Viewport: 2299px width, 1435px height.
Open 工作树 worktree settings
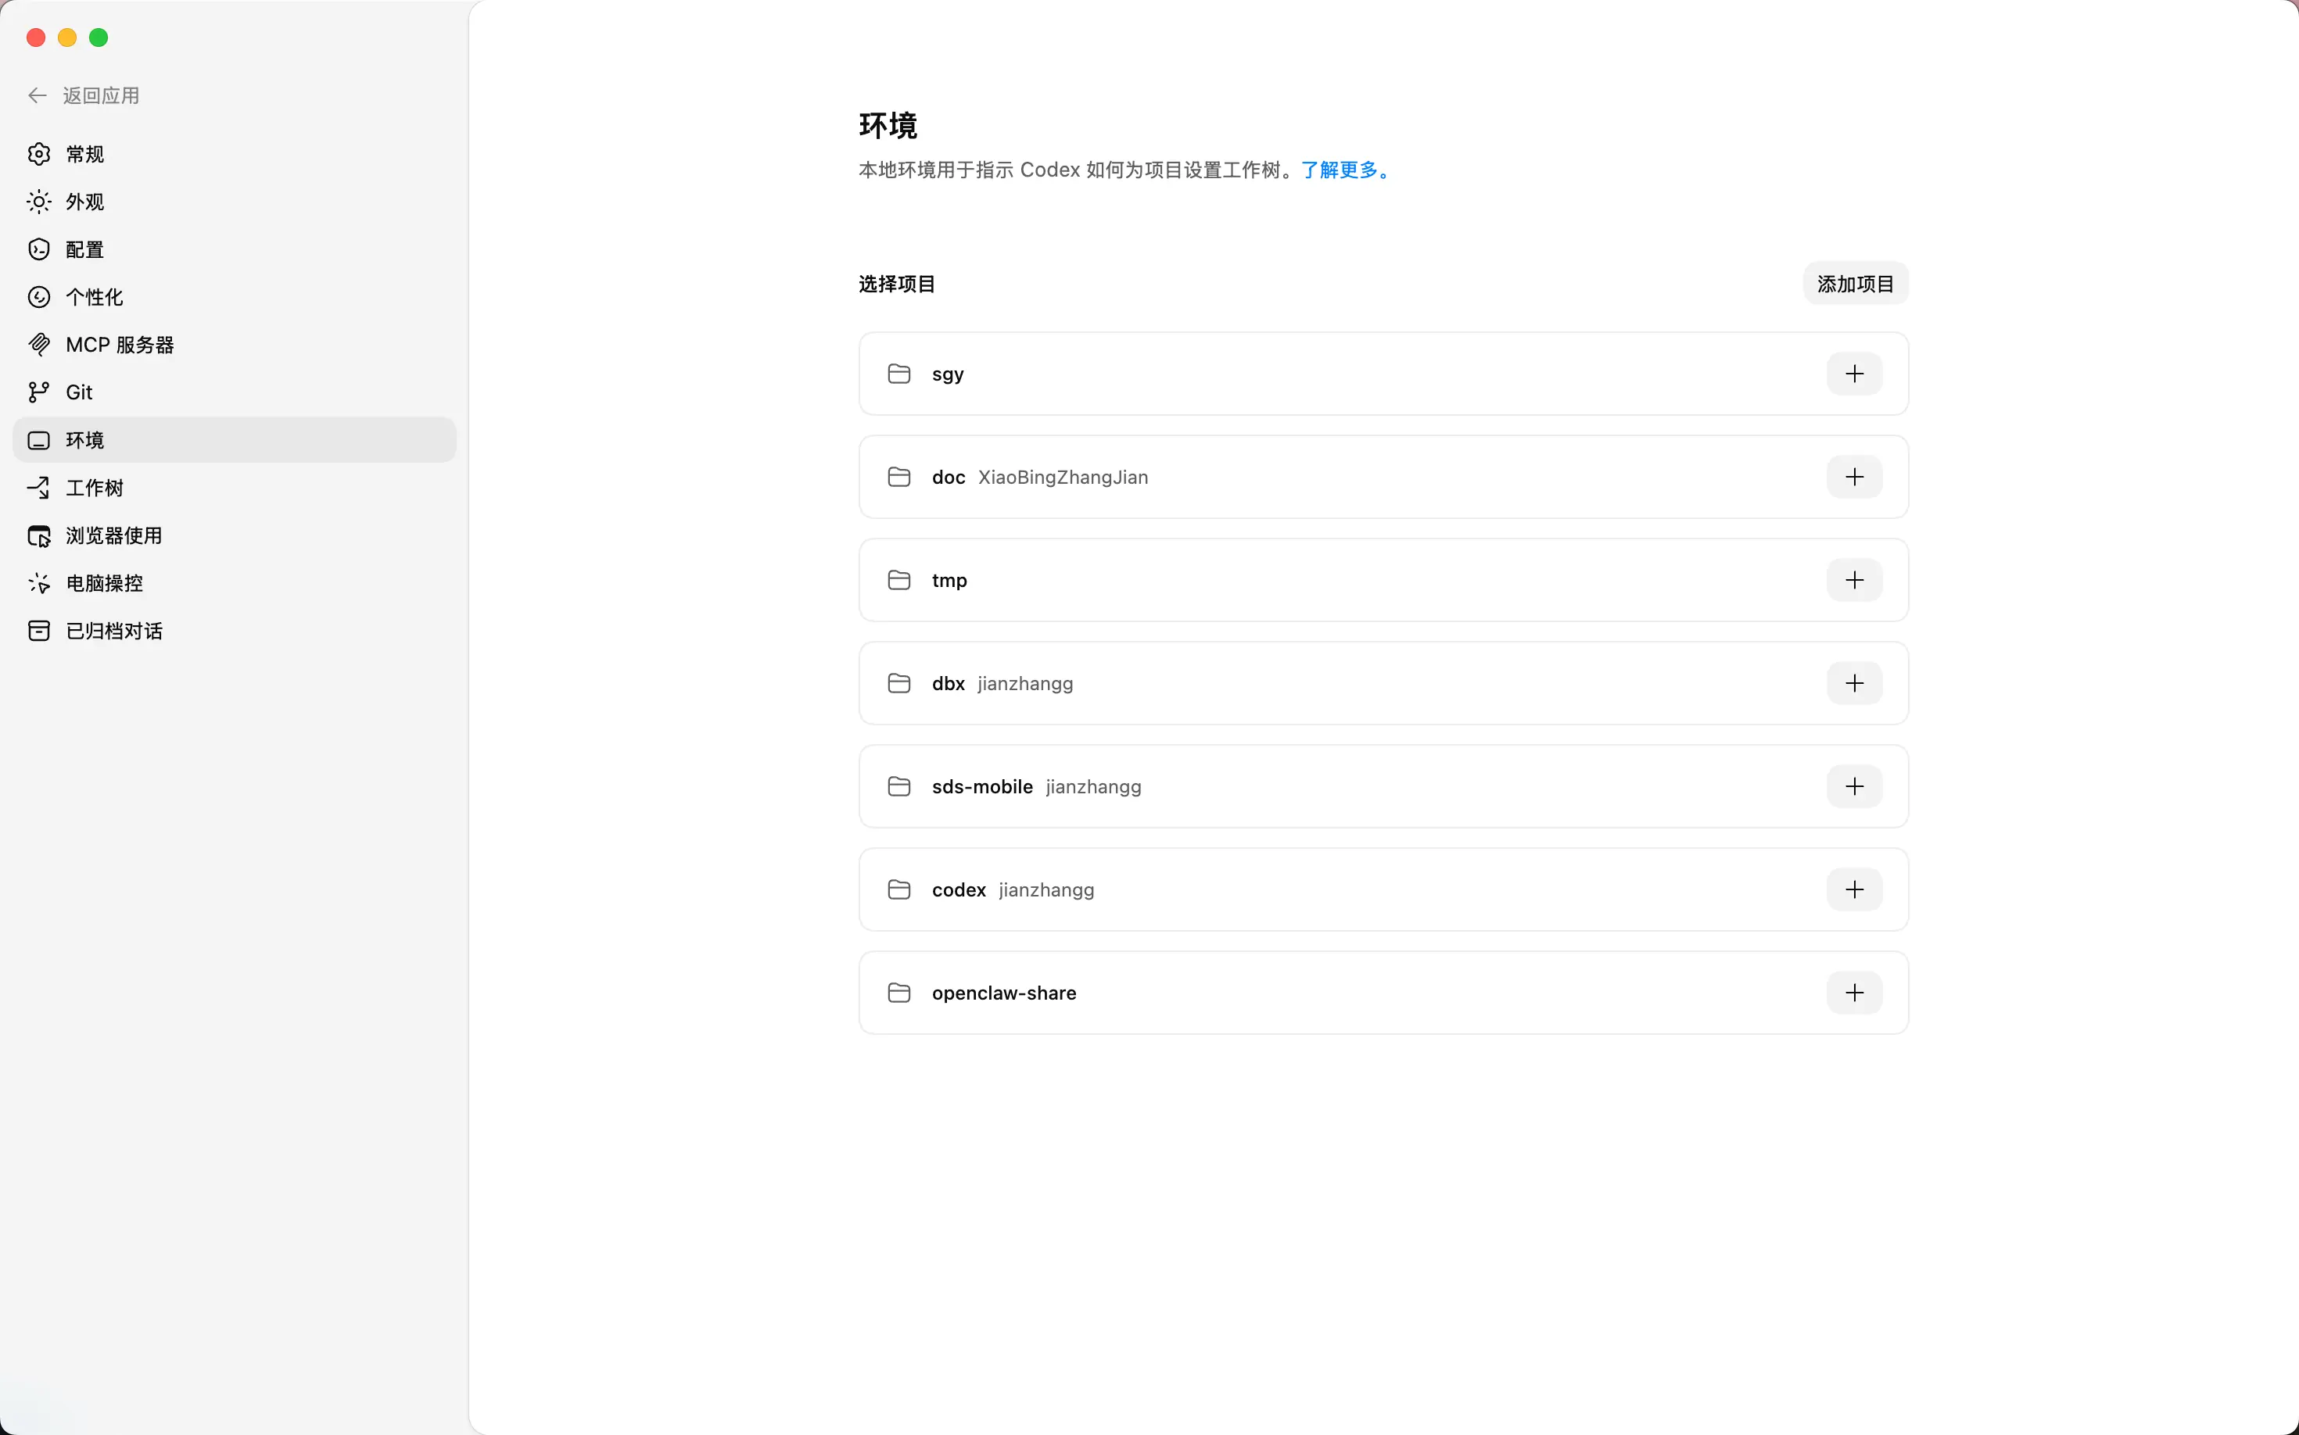[x=93, y=488]
